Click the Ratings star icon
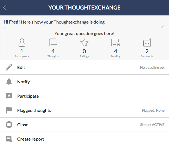Viewport: 169px width, 149px height. pyautogui.click(x=84, y=42)
